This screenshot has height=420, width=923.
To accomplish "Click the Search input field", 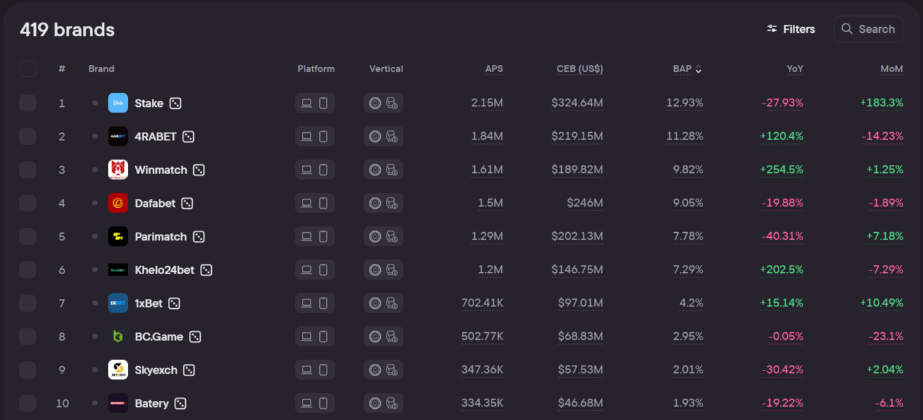I will (869, 29).
